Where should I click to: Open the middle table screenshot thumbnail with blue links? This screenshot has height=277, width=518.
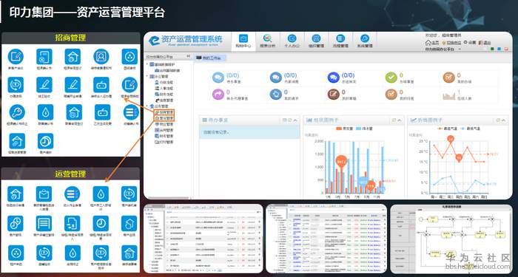point(326,239)
